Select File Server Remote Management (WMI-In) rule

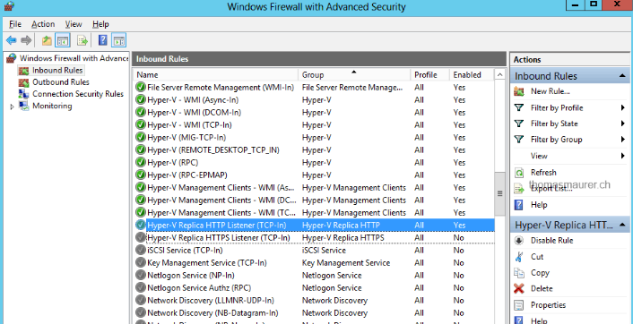(x=313, y=88)
